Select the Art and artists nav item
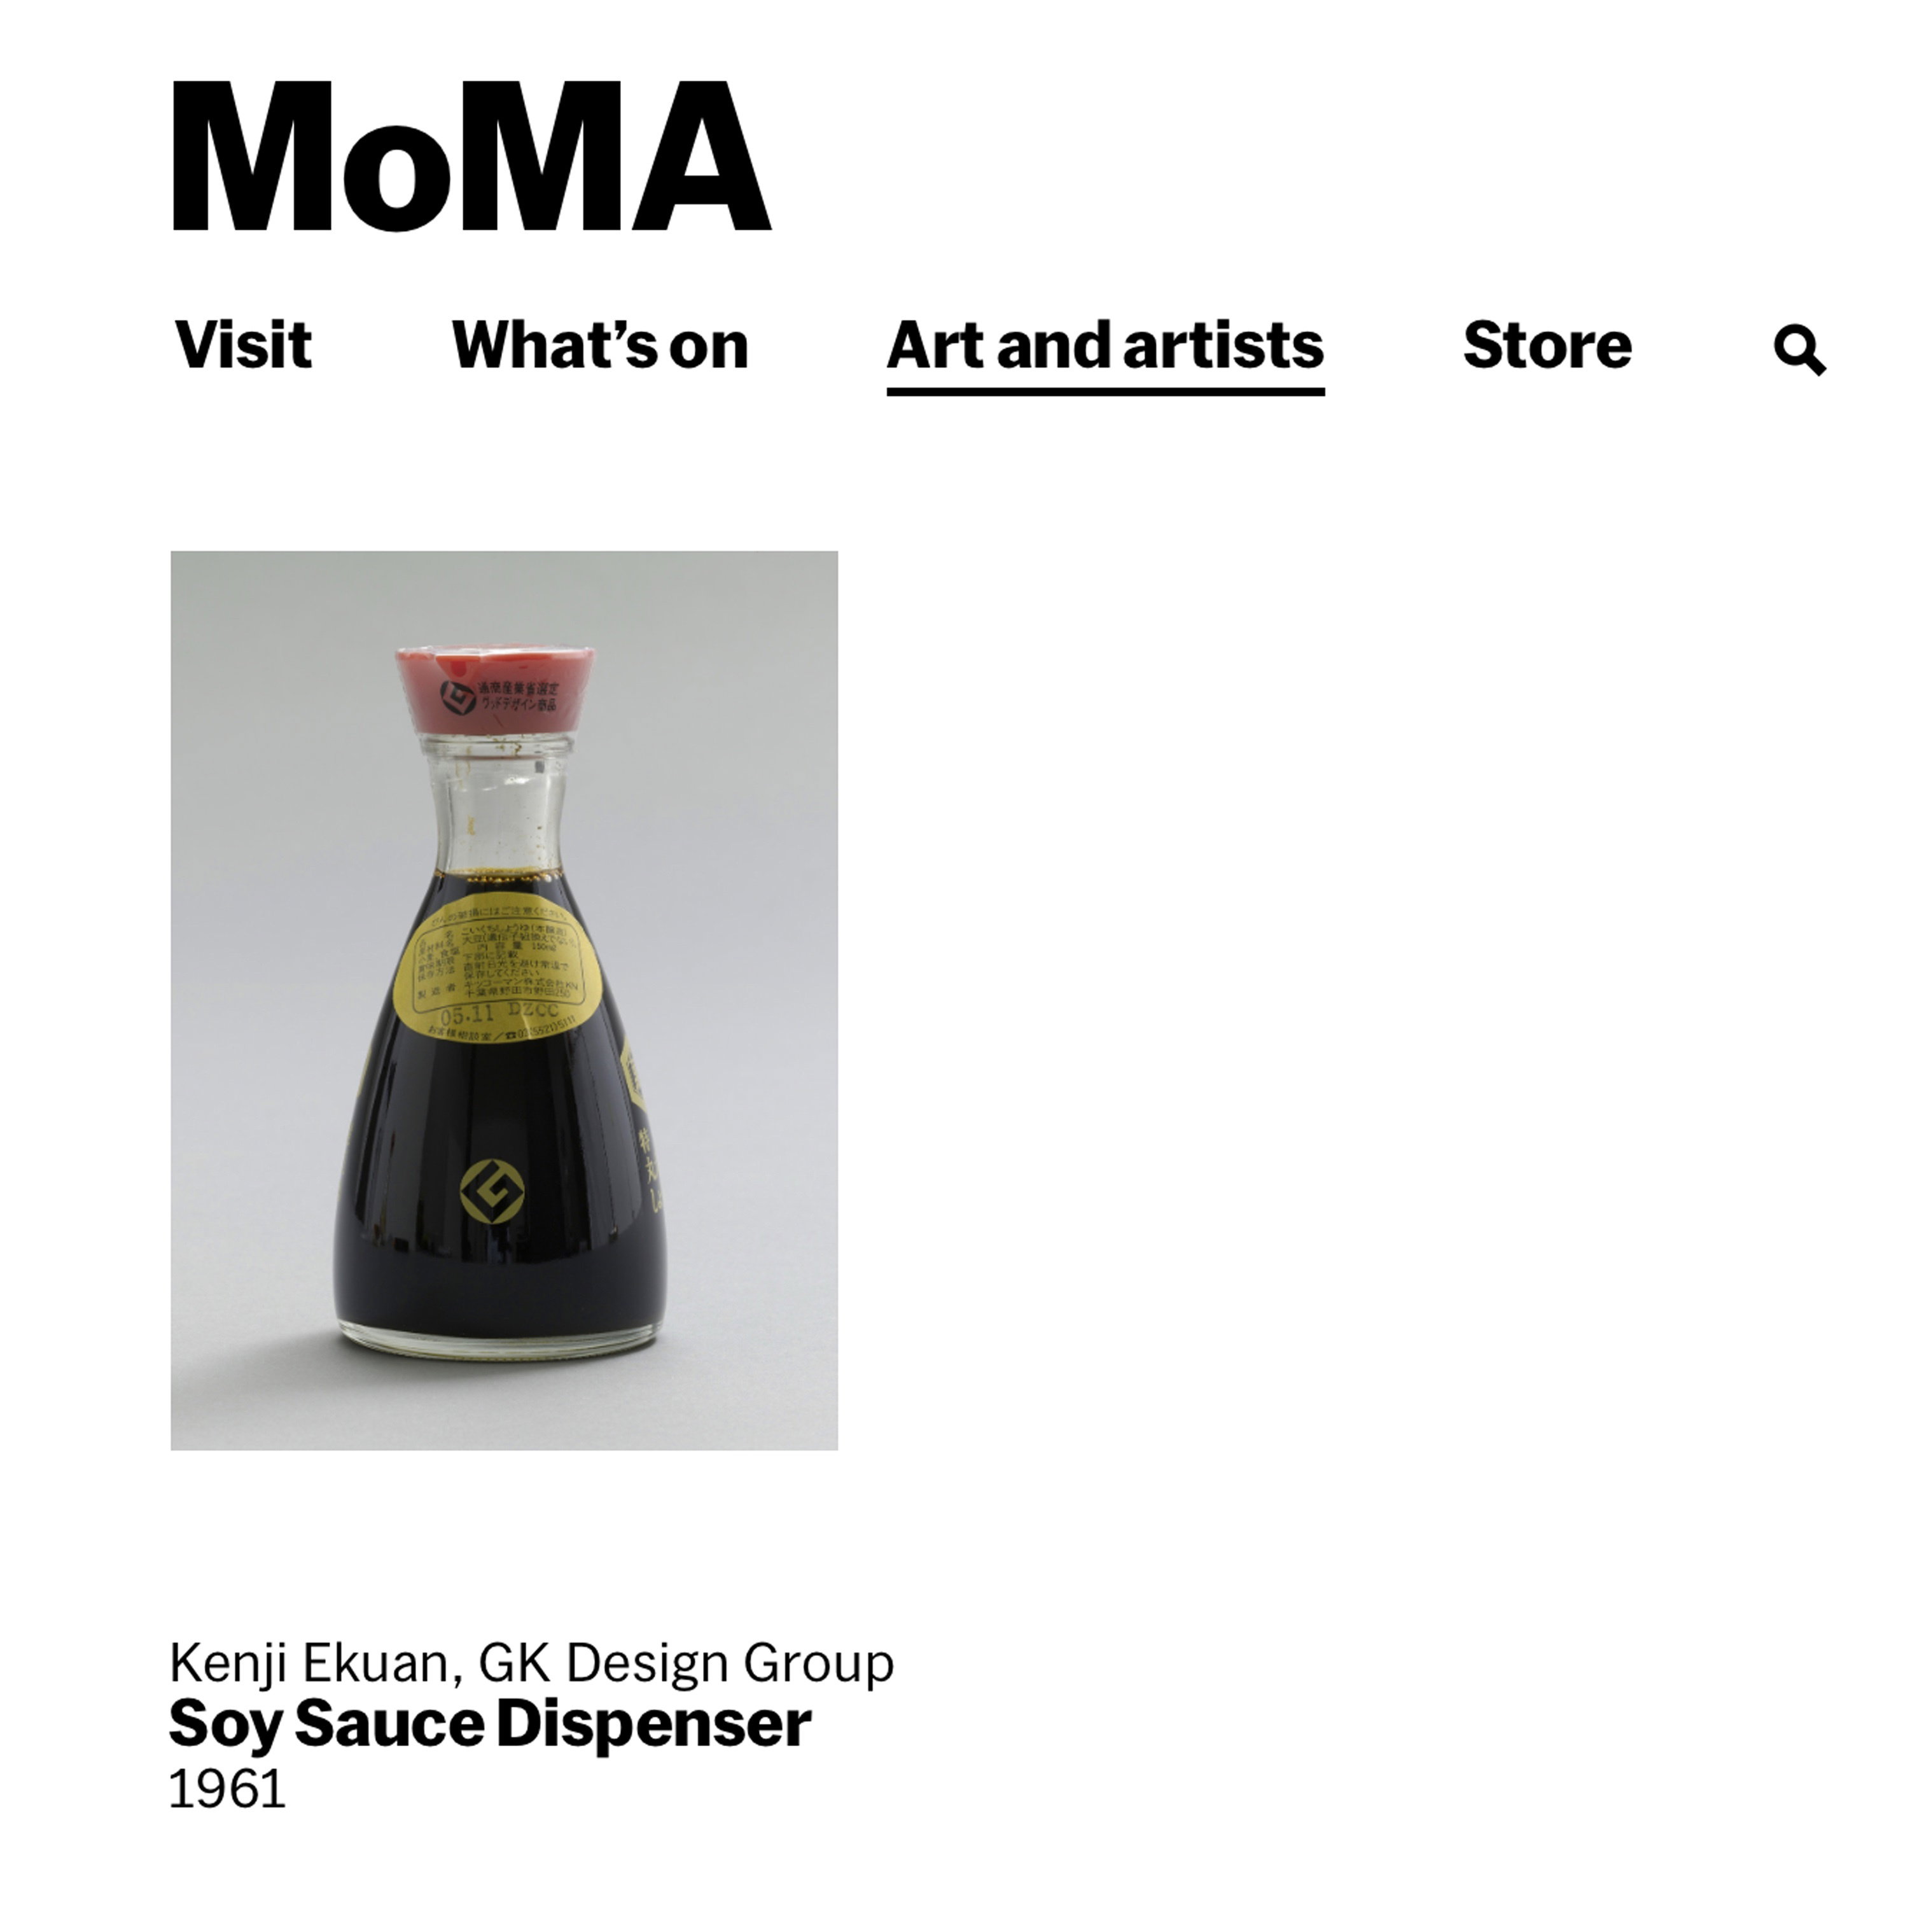This screenshot has width=1924, height=1932. (1105, 345)
